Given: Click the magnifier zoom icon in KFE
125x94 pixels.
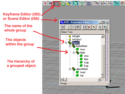Looking at the screenshot, I should (100, 27).
